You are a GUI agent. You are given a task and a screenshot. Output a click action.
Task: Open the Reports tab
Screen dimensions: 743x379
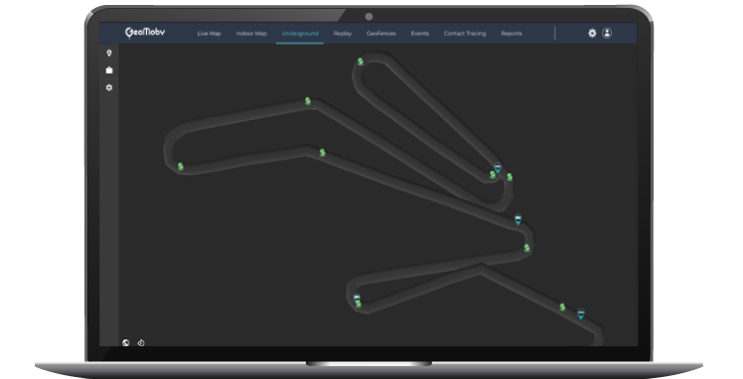(512, 34)
